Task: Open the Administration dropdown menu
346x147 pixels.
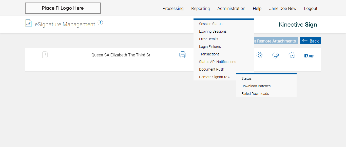Action: 231,8
